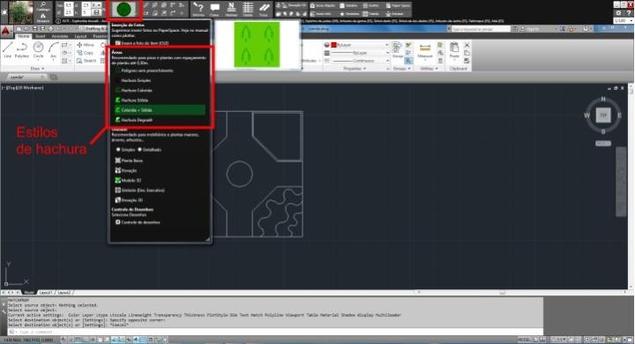This screenshot has width=635, height=344.
Task: Activate the Arc tool
Action: (x=54, y=50)
